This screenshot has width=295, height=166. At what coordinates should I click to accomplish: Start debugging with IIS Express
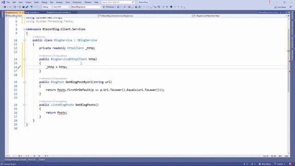109,7
